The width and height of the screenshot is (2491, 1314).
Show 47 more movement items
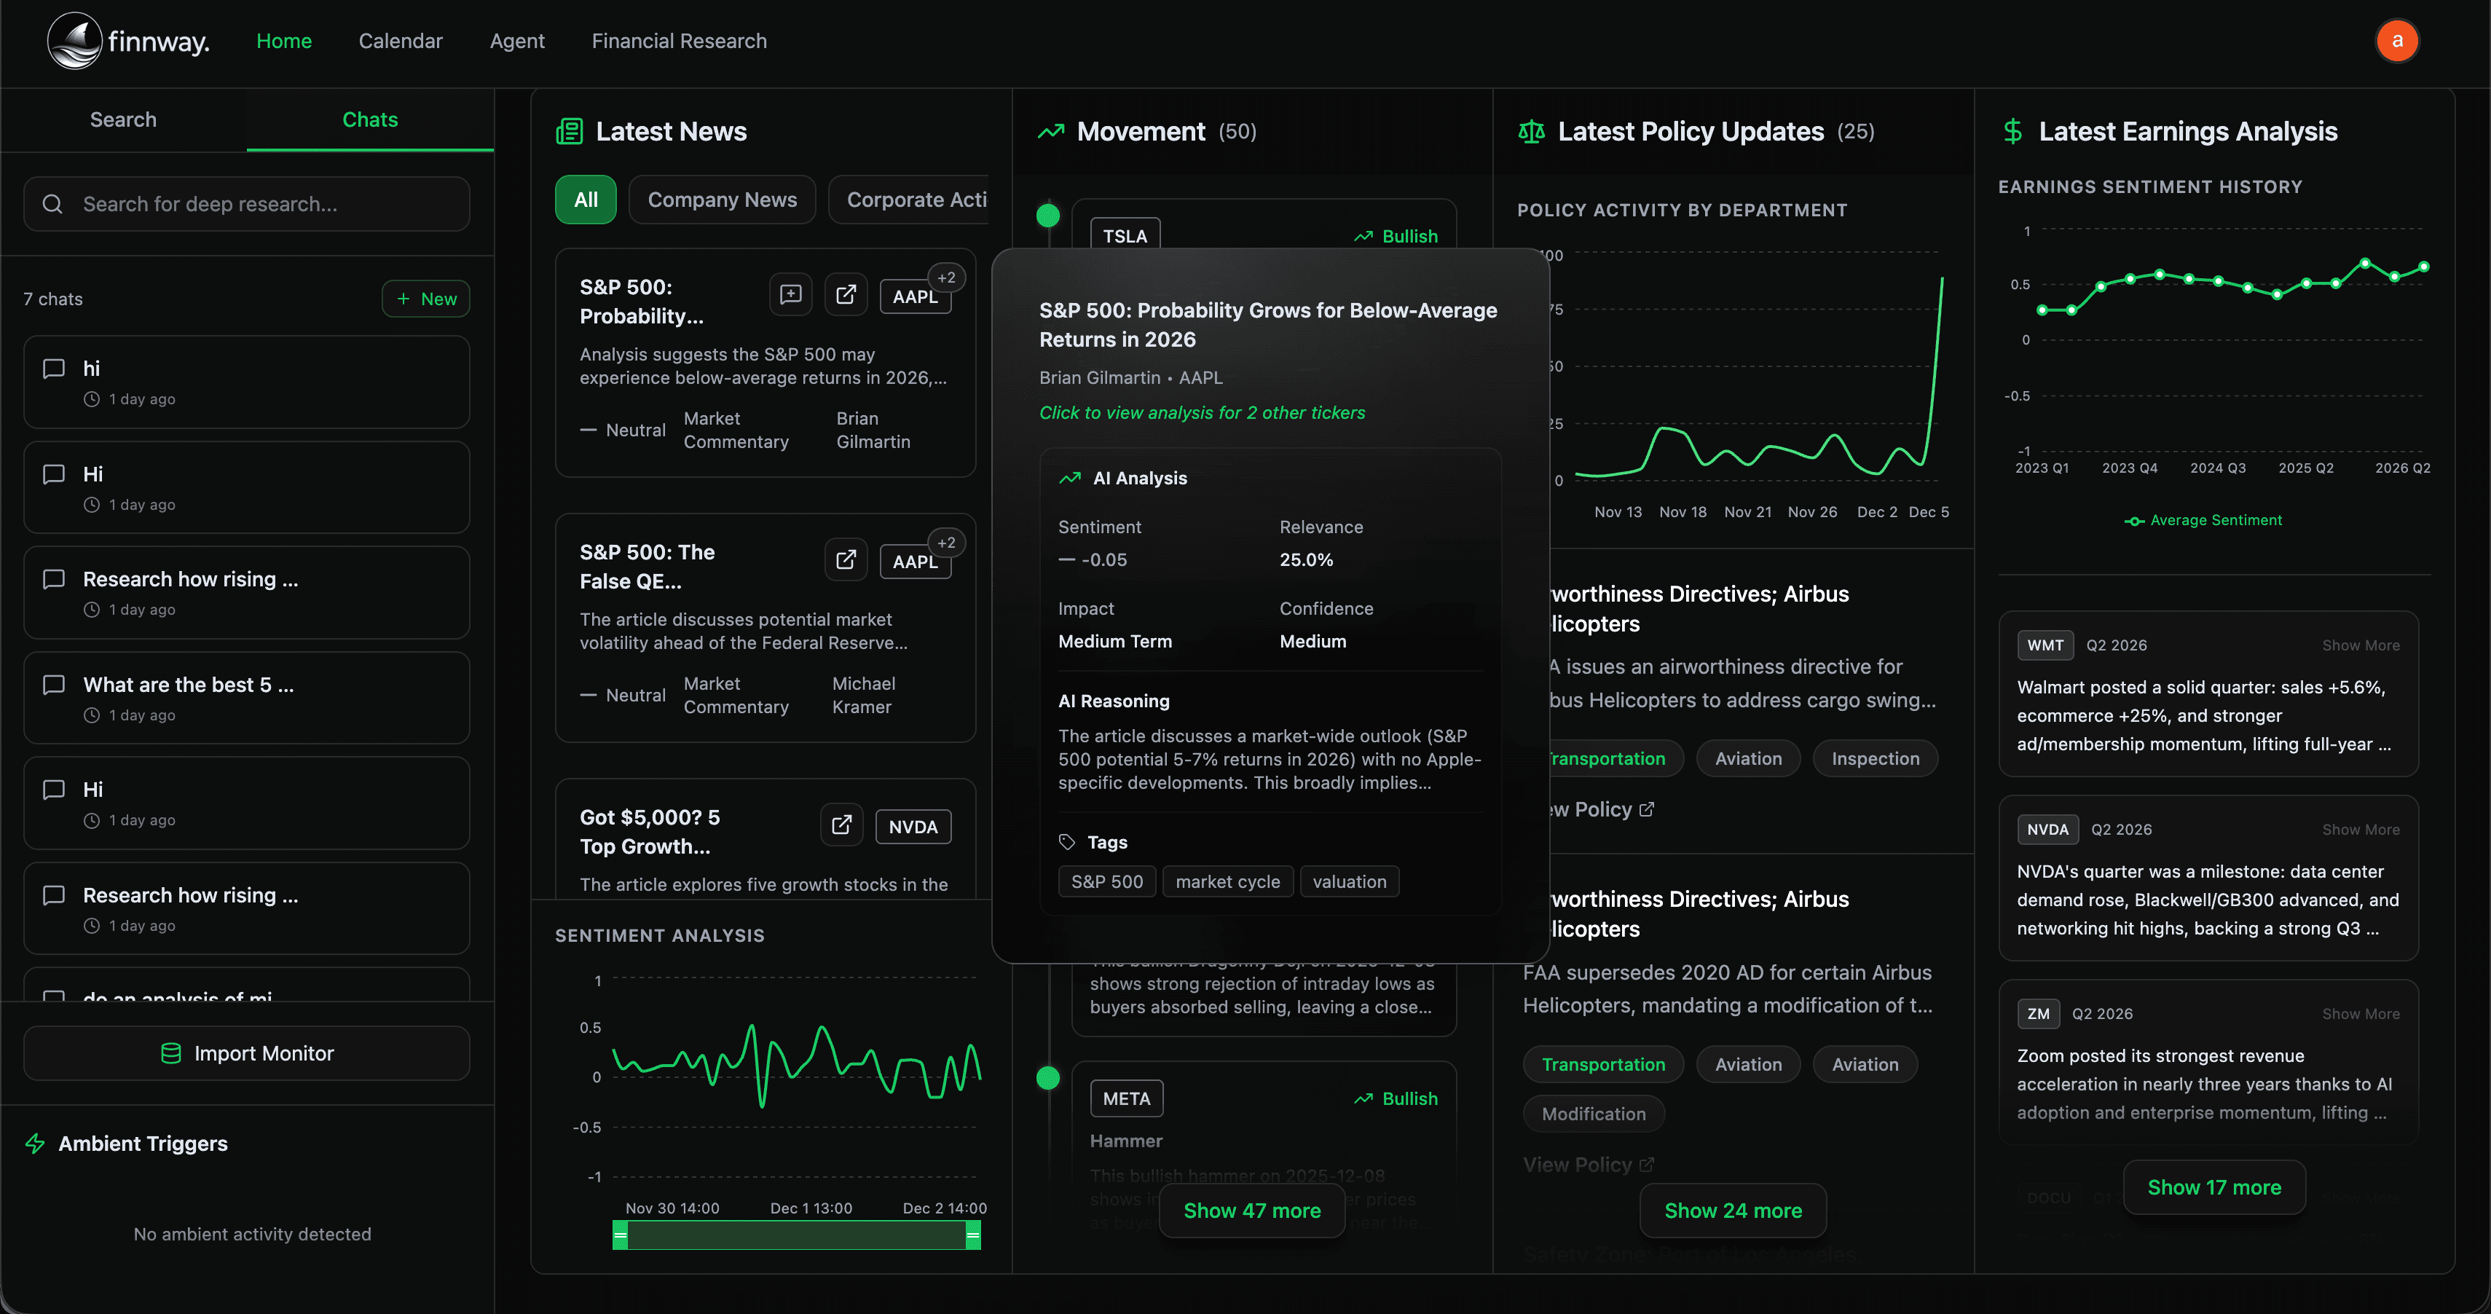tap(1251, 1211)
